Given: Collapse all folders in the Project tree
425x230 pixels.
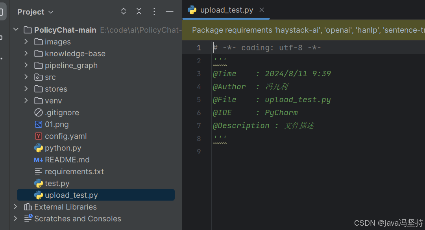Looking at the screenshot, I should (139, 11).
